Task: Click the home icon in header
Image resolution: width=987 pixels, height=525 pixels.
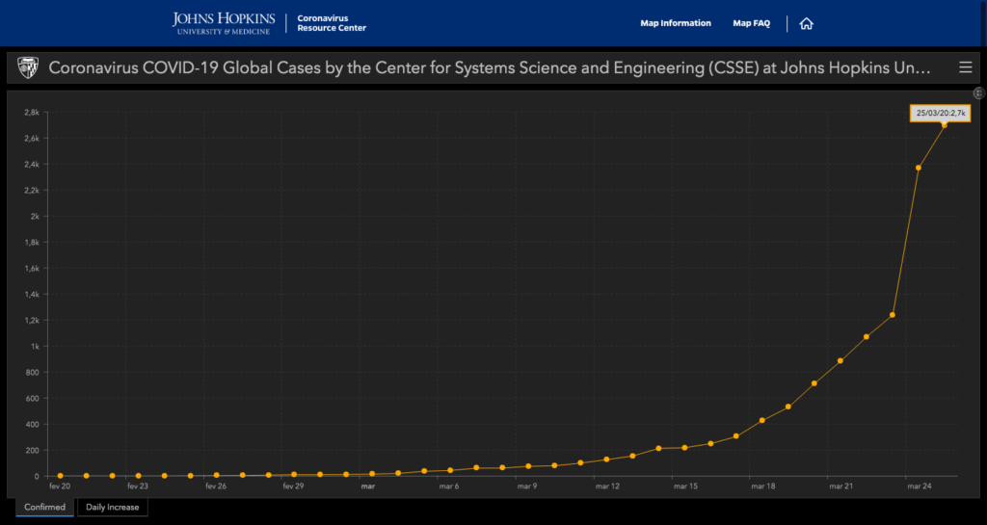Action: coord(807,24)
